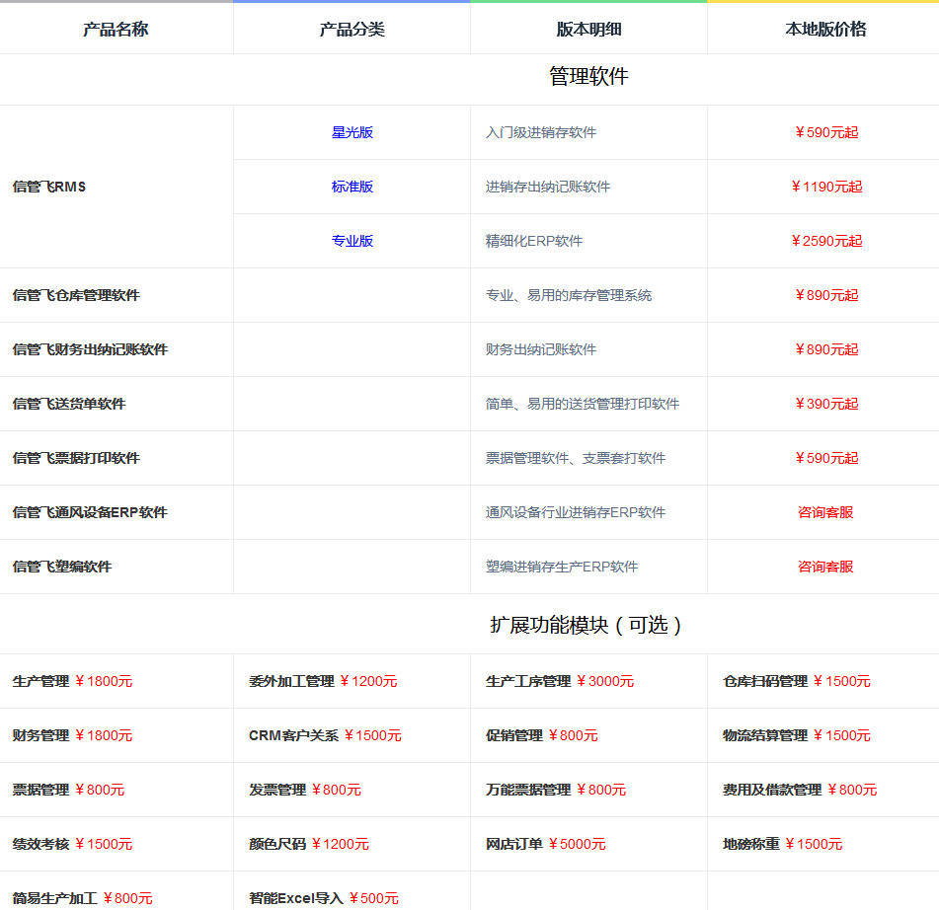The image size is (939, 910).
Task: Click 信管飞送货单软件 product name
Action: 69,404
